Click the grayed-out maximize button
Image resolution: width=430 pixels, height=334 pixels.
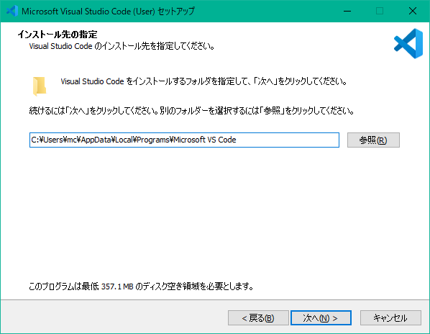tap(380, 11)
